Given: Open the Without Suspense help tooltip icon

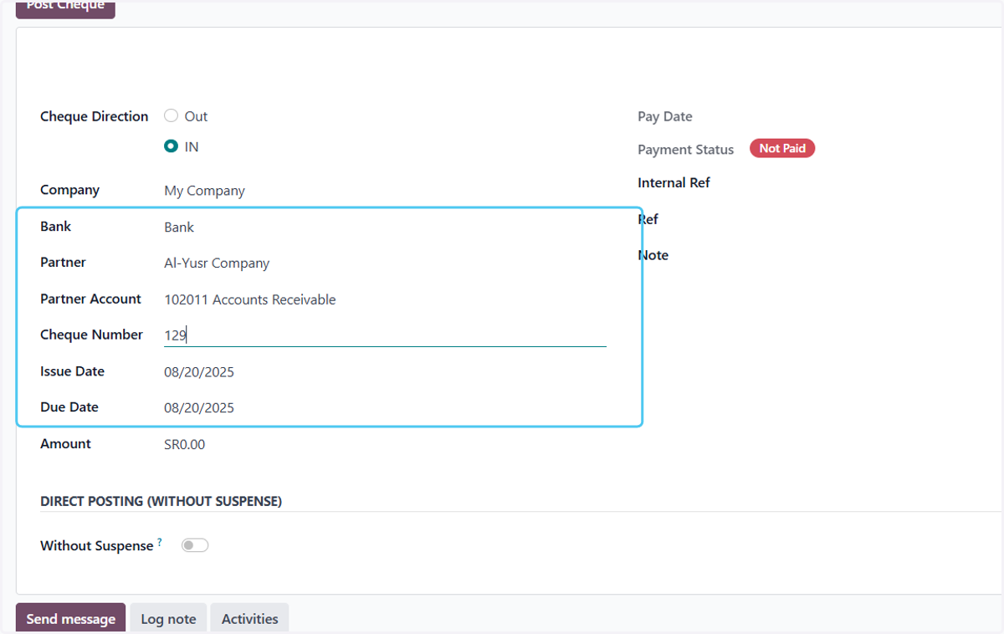Looking at the screenshot, I should coord(160,542).
